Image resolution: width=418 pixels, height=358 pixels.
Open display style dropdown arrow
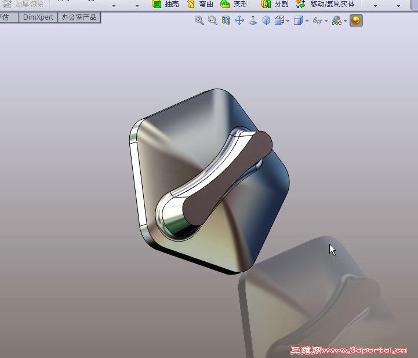[307, 21]
